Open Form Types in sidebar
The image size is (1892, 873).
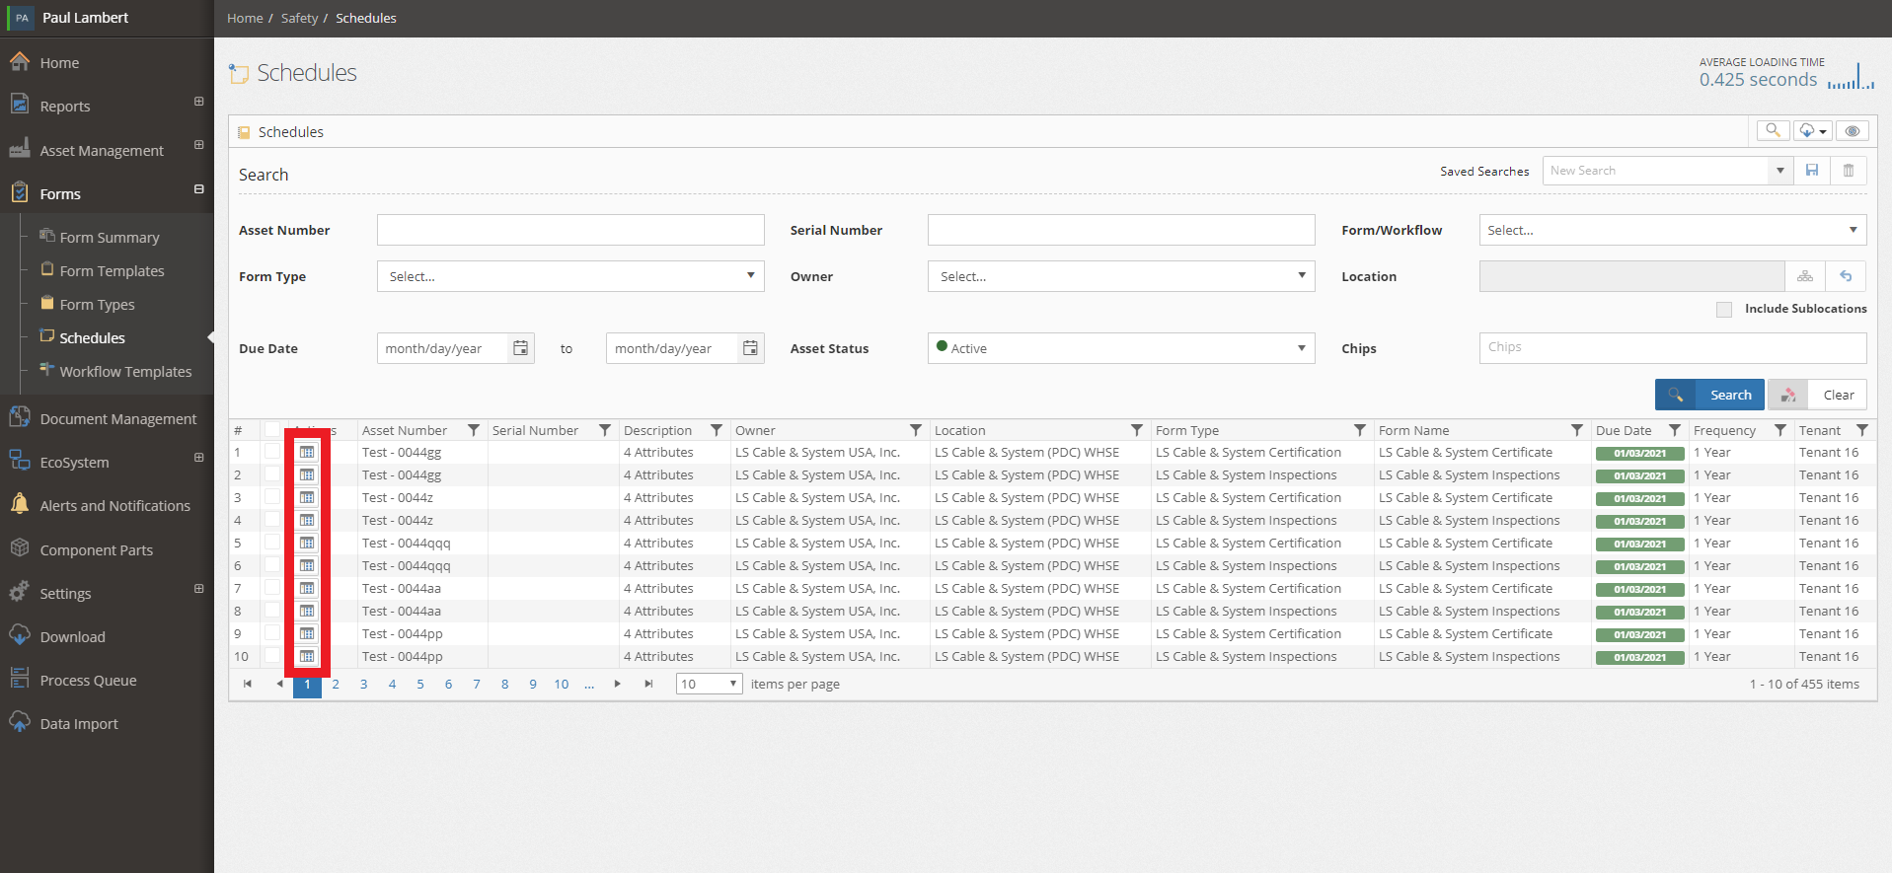[x=97, y=305]
